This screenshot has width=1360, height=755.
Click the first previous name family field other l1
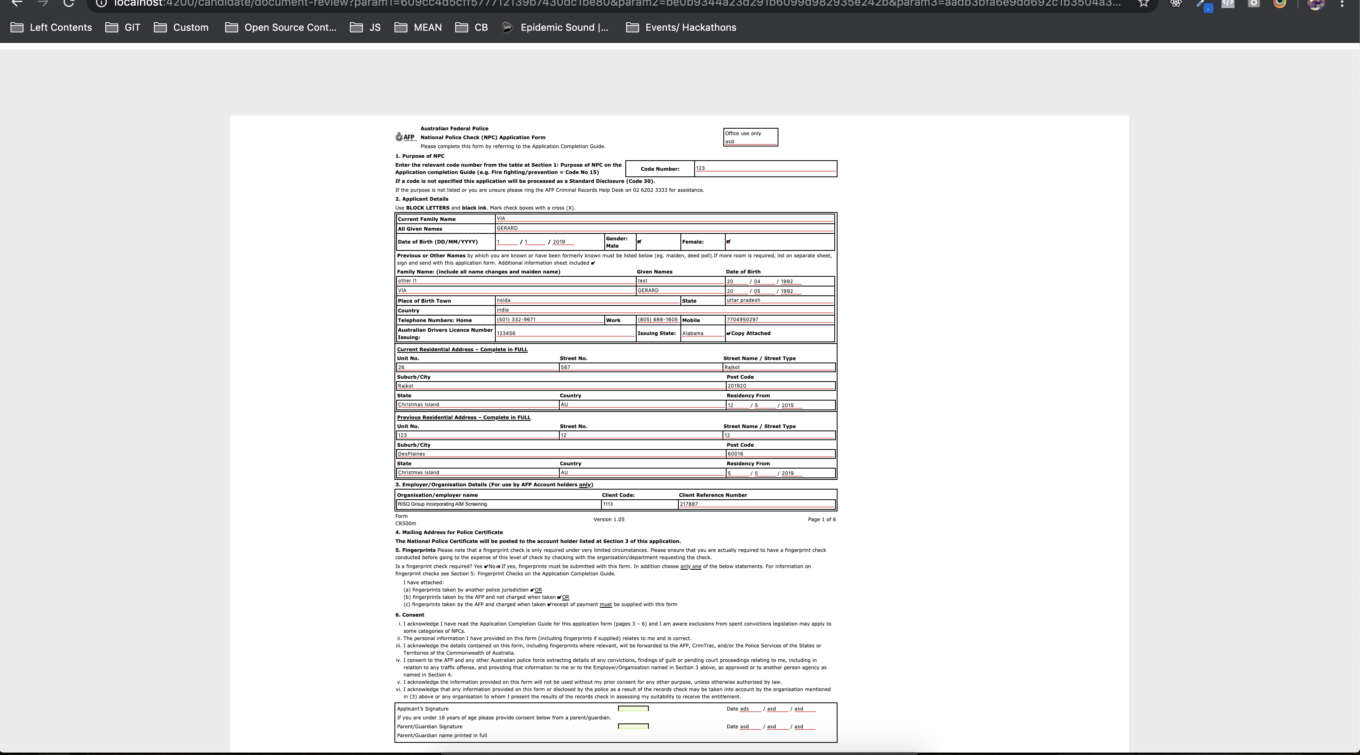click(516, 281)
